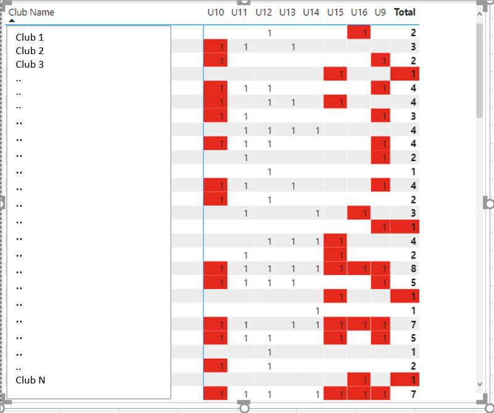Viewport: 494px width, 413px height.
Task: Click top center resize handle of visual
Action: click(x=244, y=2)
